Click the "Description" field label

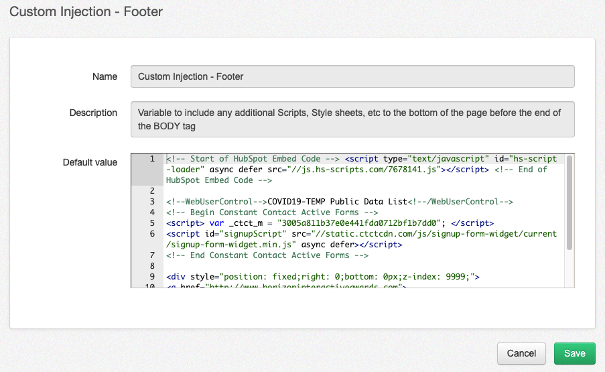point(93,113)
